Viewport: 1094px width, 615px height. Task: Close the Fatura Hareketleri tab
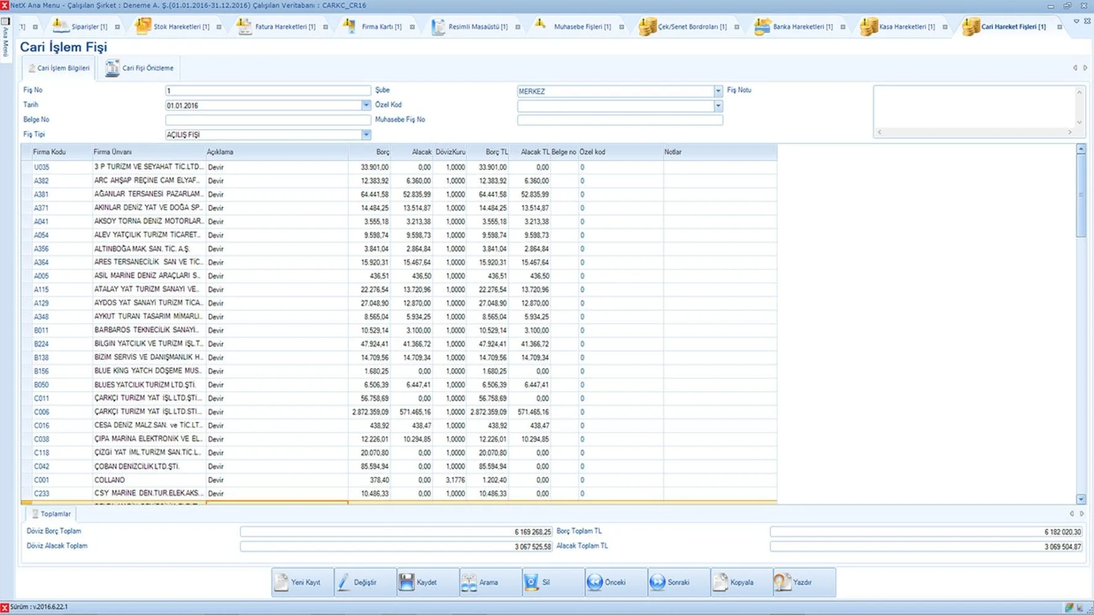coord(325,27)
